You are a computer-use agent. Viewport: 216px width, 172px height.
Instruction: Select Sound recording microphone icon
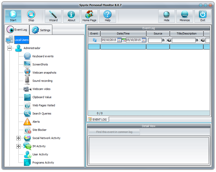tap(27, 81)
